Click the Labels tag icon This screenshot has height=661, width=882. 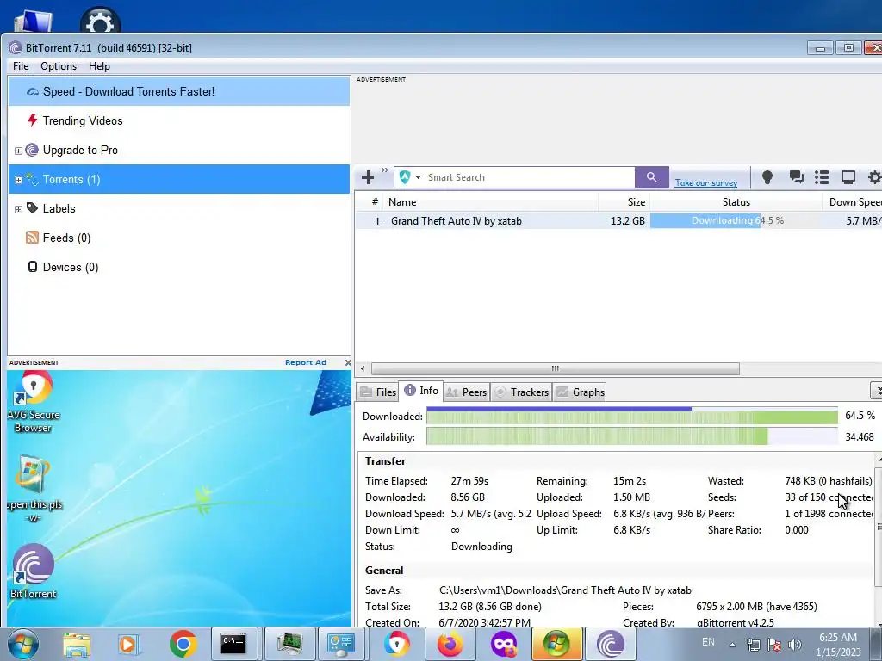(32, 208)
